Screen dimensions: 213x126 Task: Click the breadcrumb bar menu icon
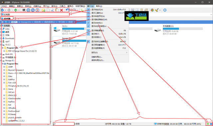pos(2,22)
